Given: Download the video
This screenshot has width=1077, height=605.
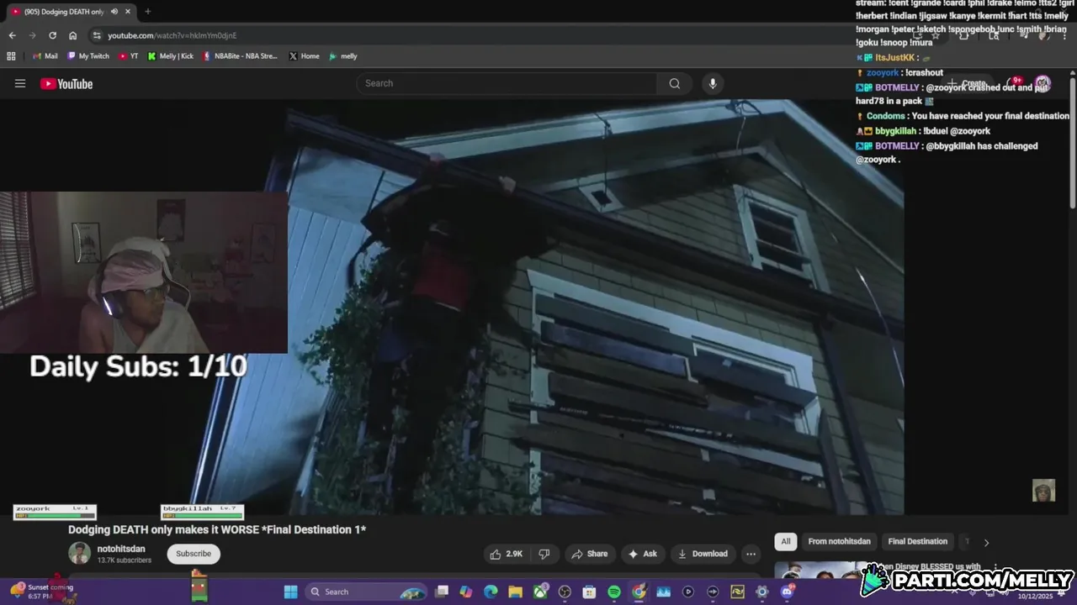Looking at the screenshot, I should point(702,554).
